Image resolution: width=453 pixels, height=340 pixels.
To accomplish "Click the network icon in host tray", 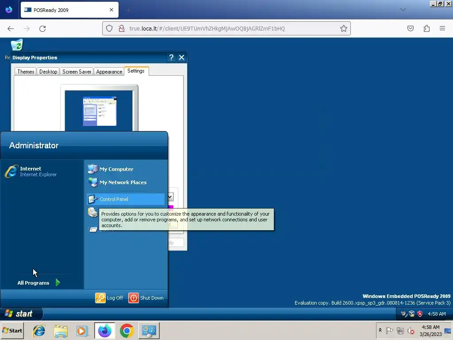I will [x=400, y=330].
